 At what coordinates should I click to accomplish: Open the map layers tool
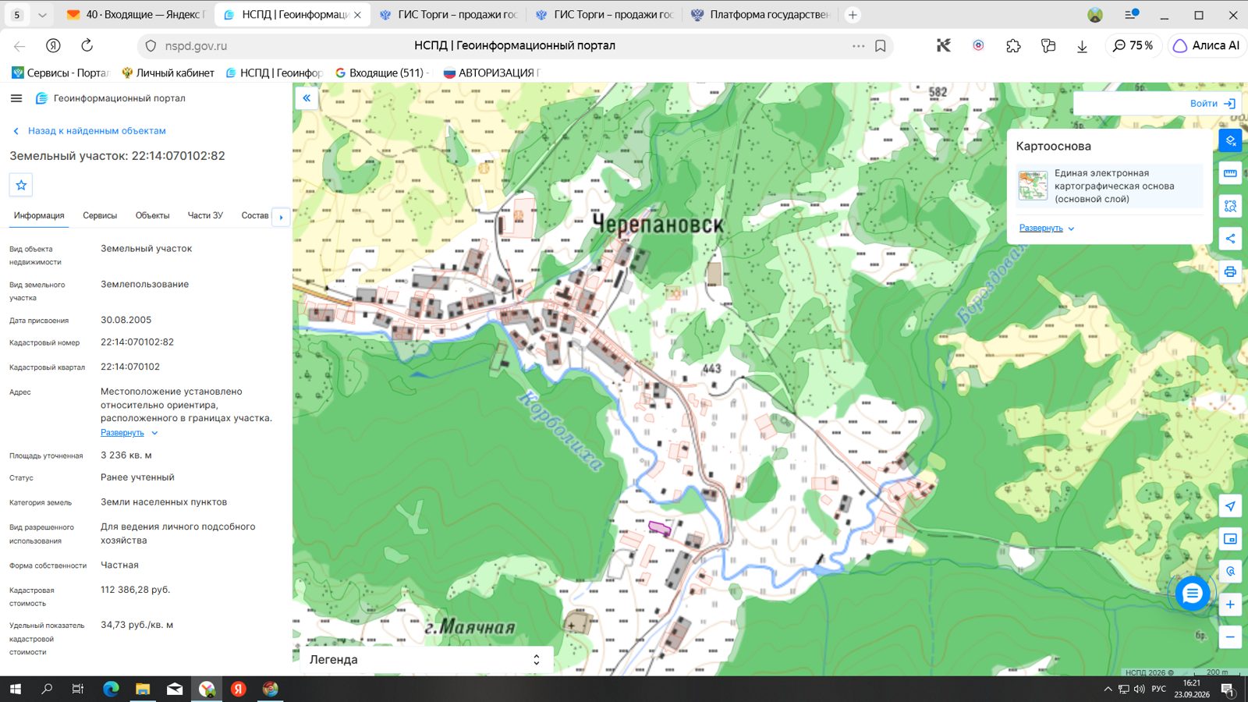[x=1230, y=141]
